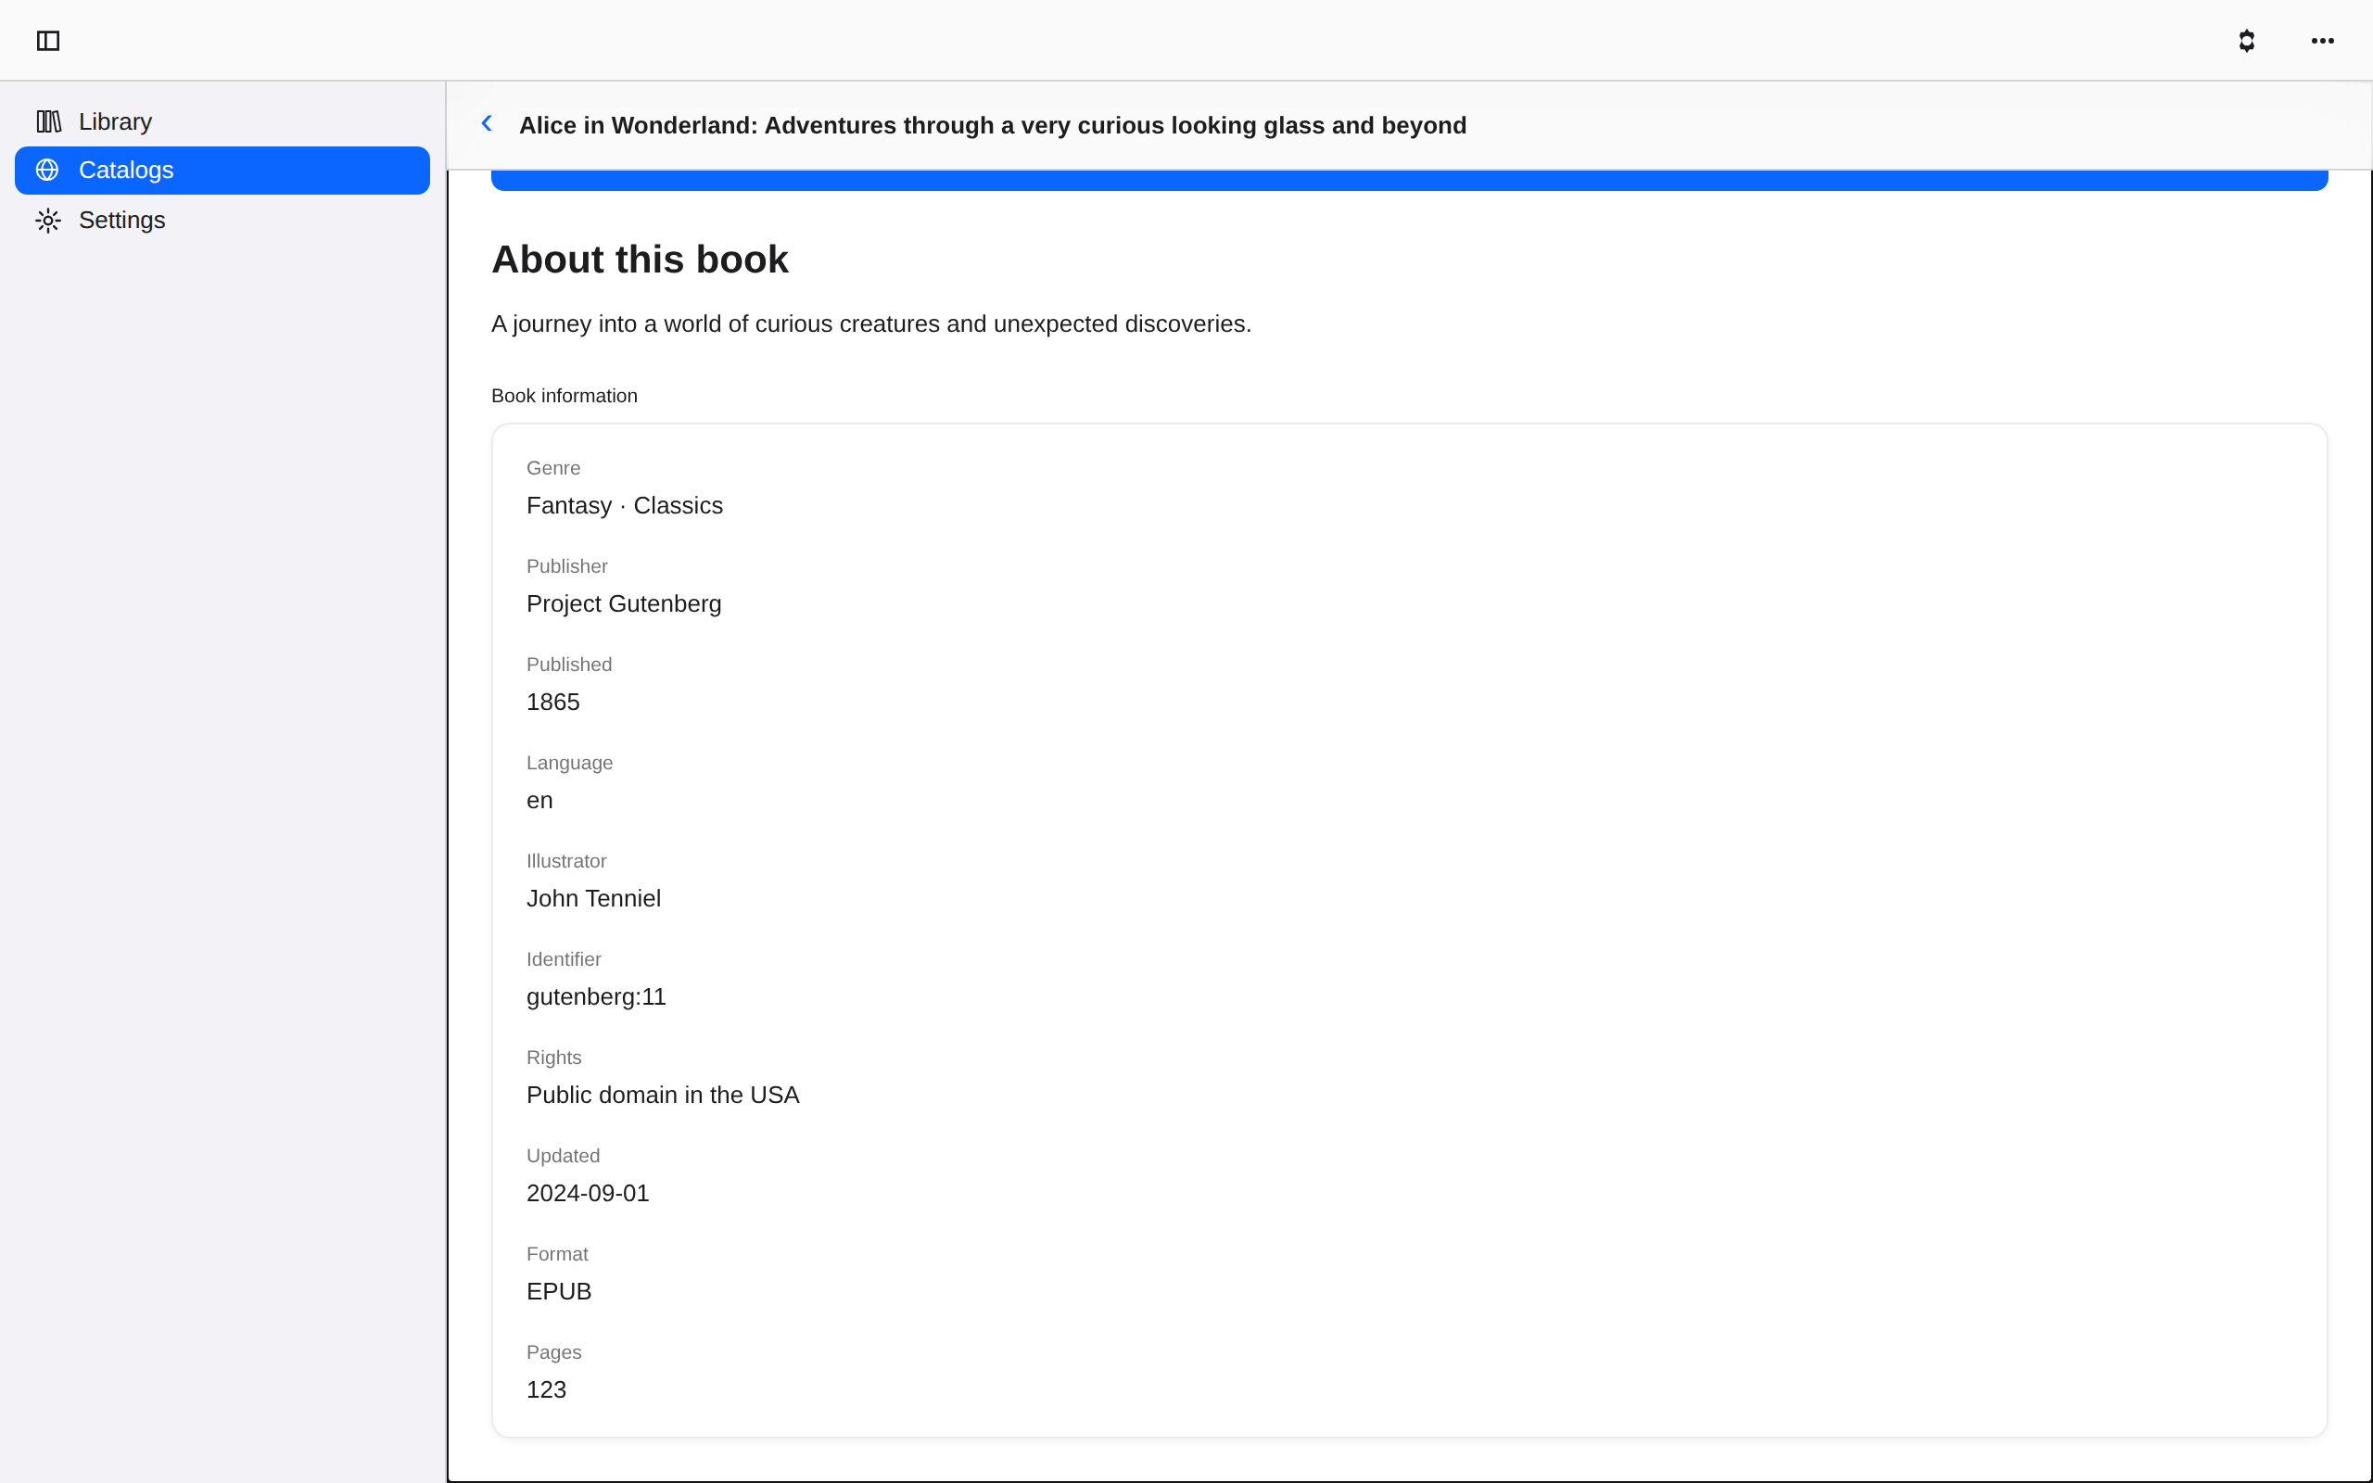The height and width of the screenshot is (1483, 2373).
Task: Click the blue button above About this book
Action: point(1409,181)
